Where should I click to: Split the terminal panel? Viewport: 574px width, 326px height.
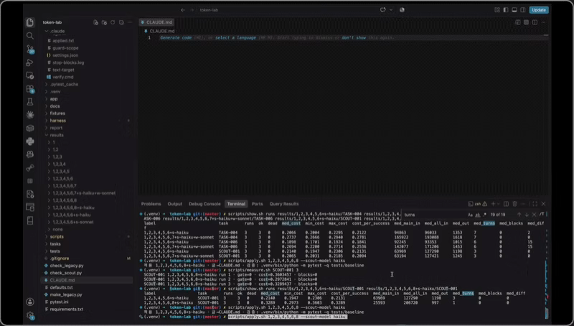coord(507,204)
